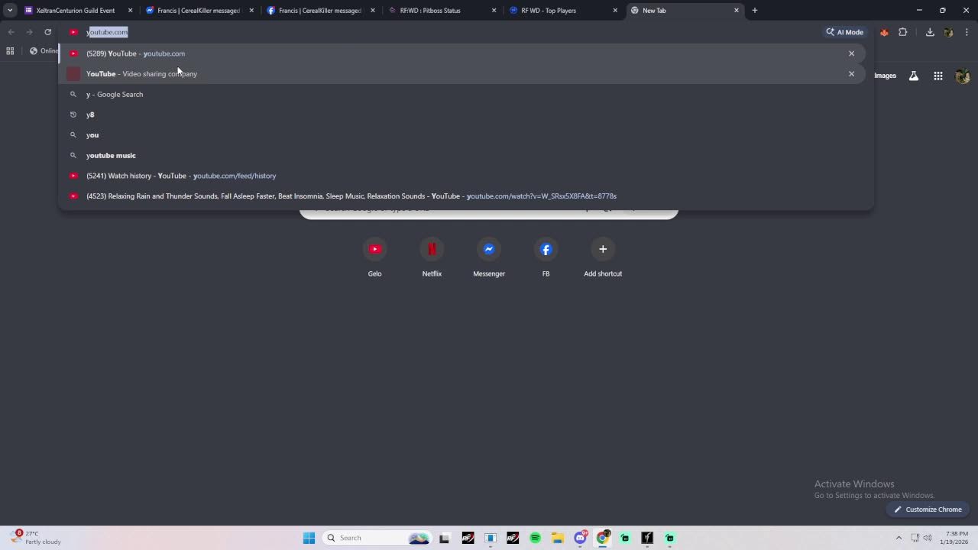This screenshot has width=978, height=550.
Task: Open the Google account avatar on page
Action: (963, 76)
